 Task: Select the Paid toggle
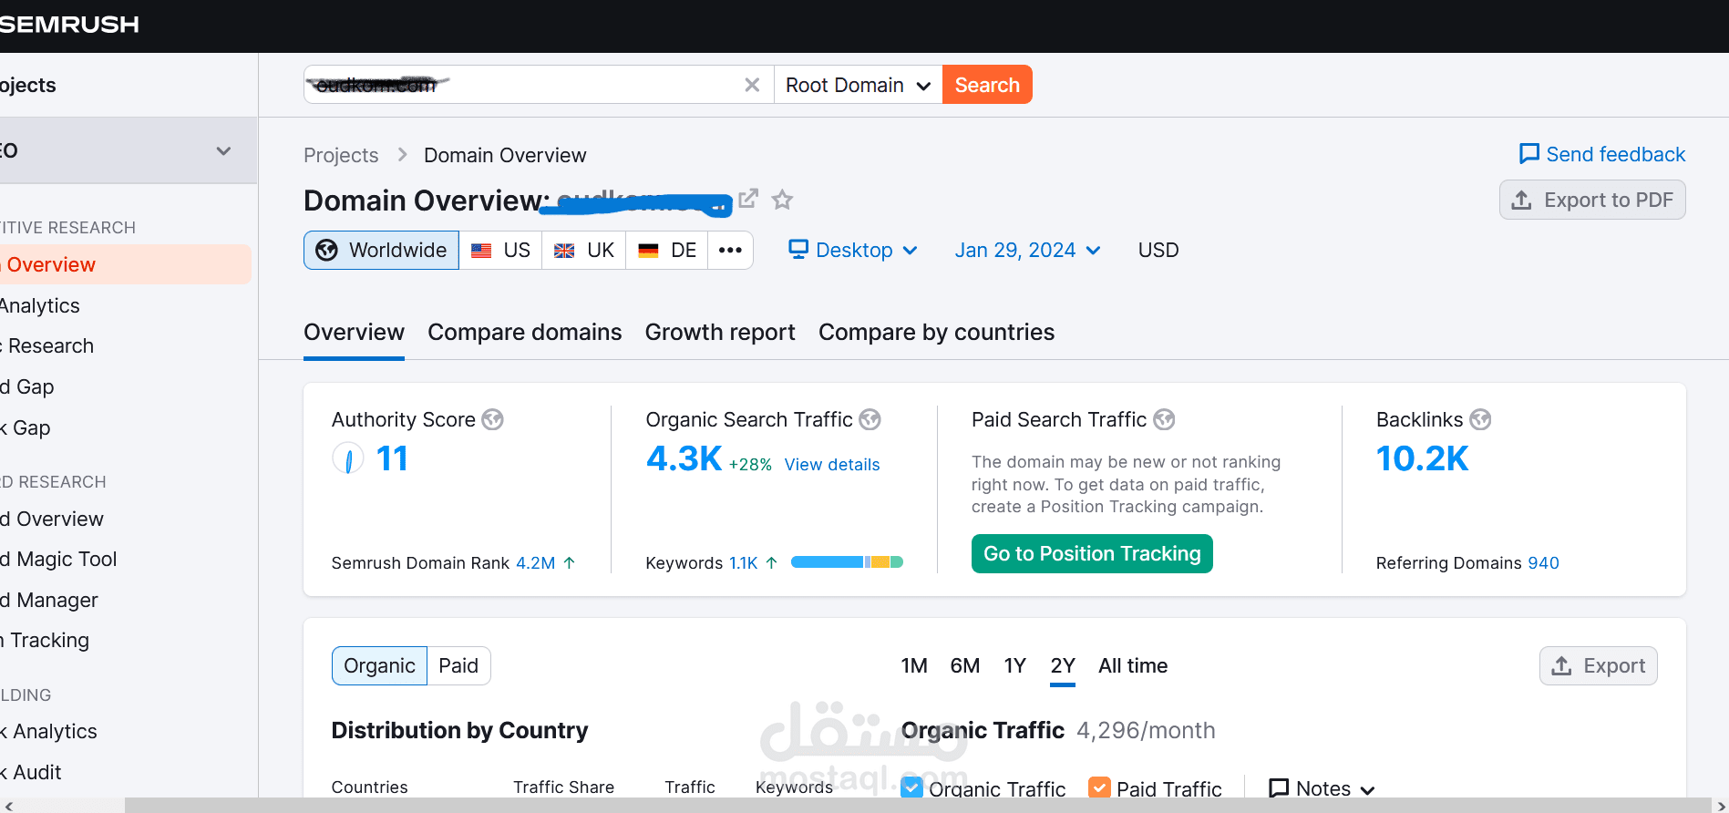tap(458, 665)
